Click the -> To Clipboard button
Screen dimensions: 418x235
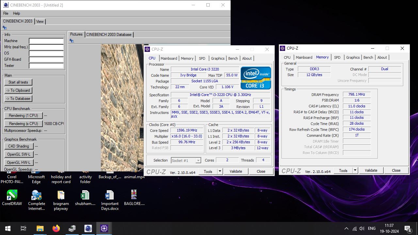click(18, 90)
